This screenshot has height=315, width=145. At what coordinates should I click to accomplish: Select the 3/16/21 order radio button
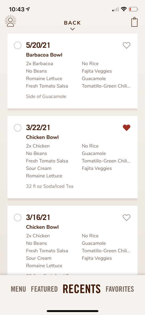pyautogui.click(x=18, y=217)
